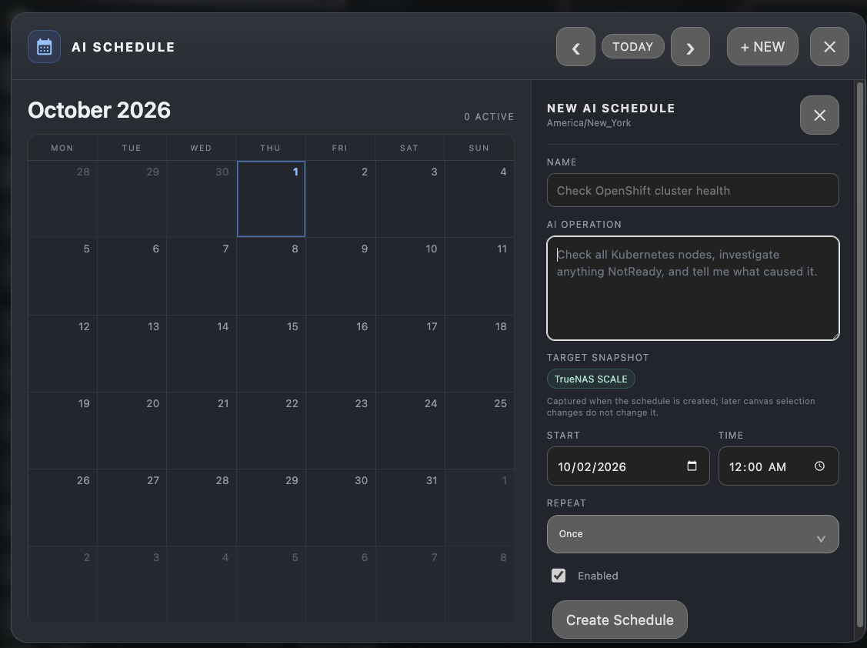Open the Repeat dropdown showing Once
The width and height of the screenshot is (867, 648).
coord(692,534)
